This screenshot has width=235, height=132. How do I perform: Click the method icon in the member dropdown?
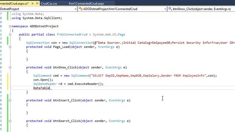coord(170,9)
